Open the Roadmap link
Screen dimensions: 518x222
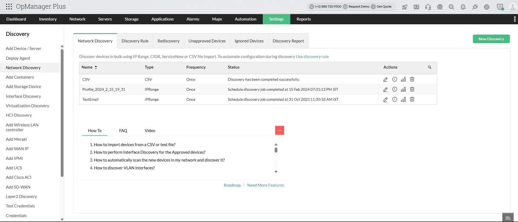click(x=232, y=185)
